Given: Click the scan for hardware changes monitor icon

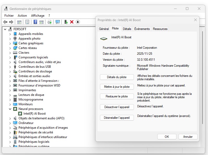Looking at the screenshot, I should (x=58, y=22).
